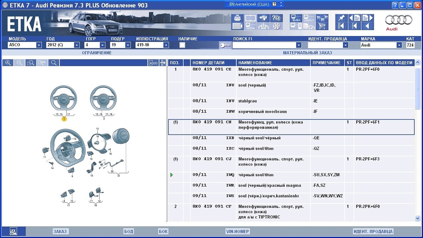Open the LEX COM logo button
This screenshot has width=423, height=238.
coord(13,231)
